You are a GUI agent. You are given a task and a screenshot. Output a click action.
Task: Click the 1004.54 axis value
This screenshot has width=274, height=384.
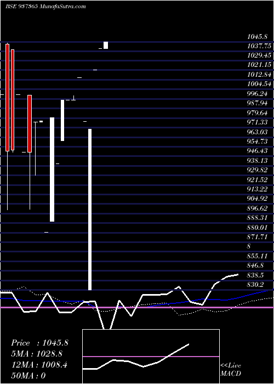pyautogui.click(x=259, y=84)
